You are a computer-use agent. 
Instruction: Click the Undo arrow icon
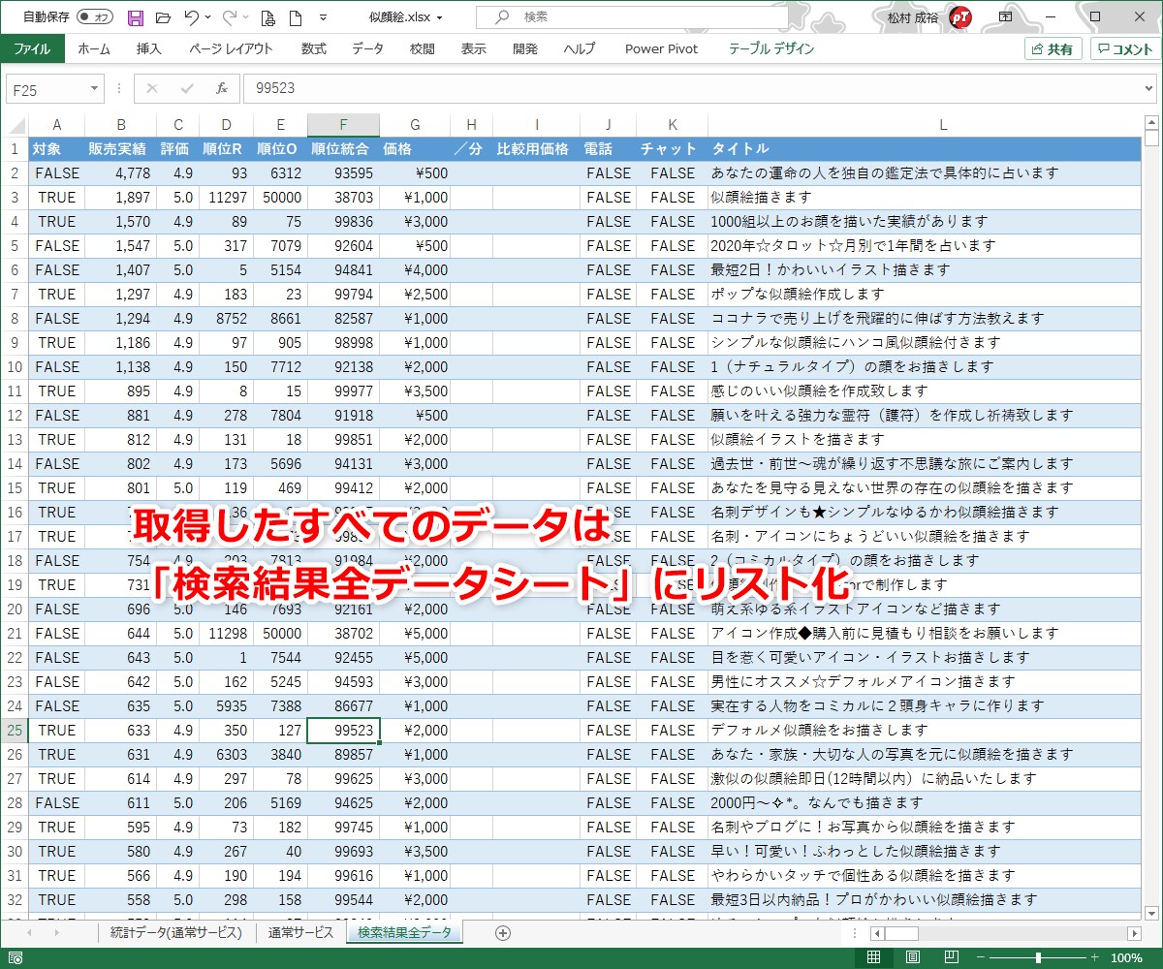point(191,17)
